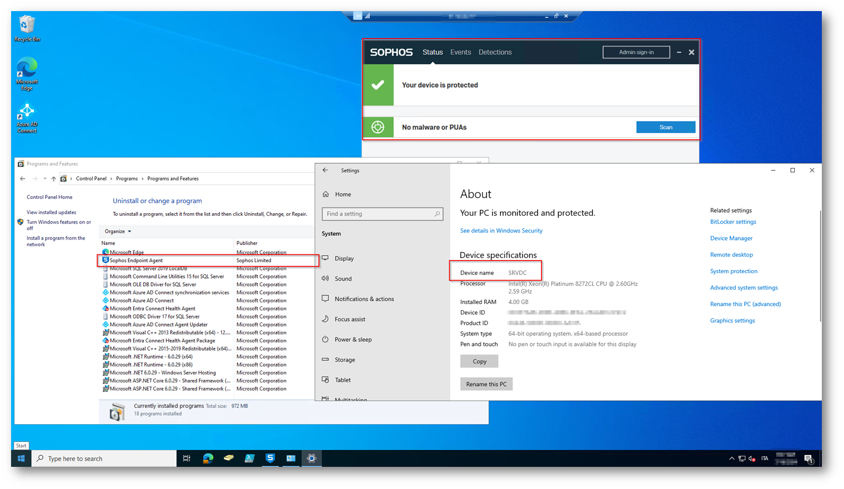Click Rename this PC (advanced) link
Viewport: 844px width, 489px height.
745,304
